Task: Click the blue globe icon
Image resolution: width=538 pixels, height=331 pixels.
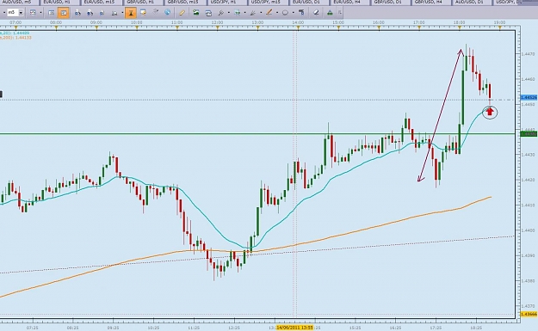Action: click(x=168, y=13)
